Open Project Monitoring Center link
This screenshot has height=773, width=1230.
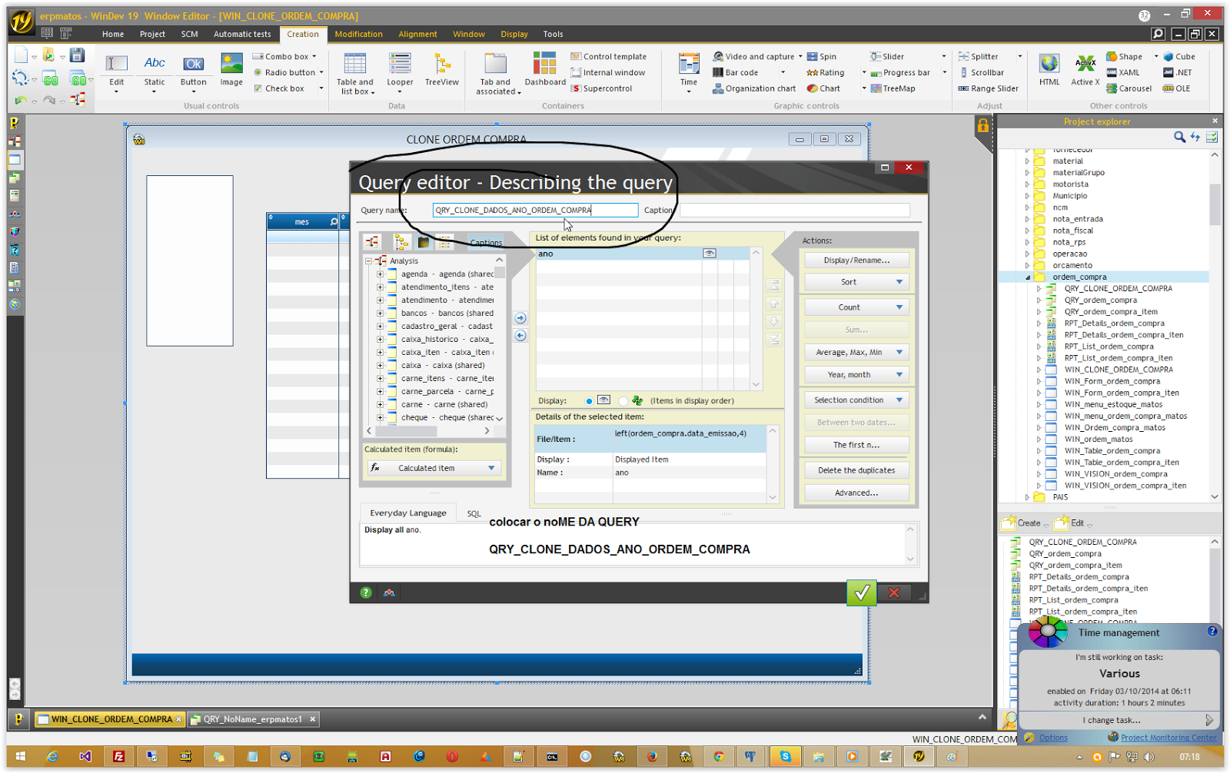pos(1168,738)
